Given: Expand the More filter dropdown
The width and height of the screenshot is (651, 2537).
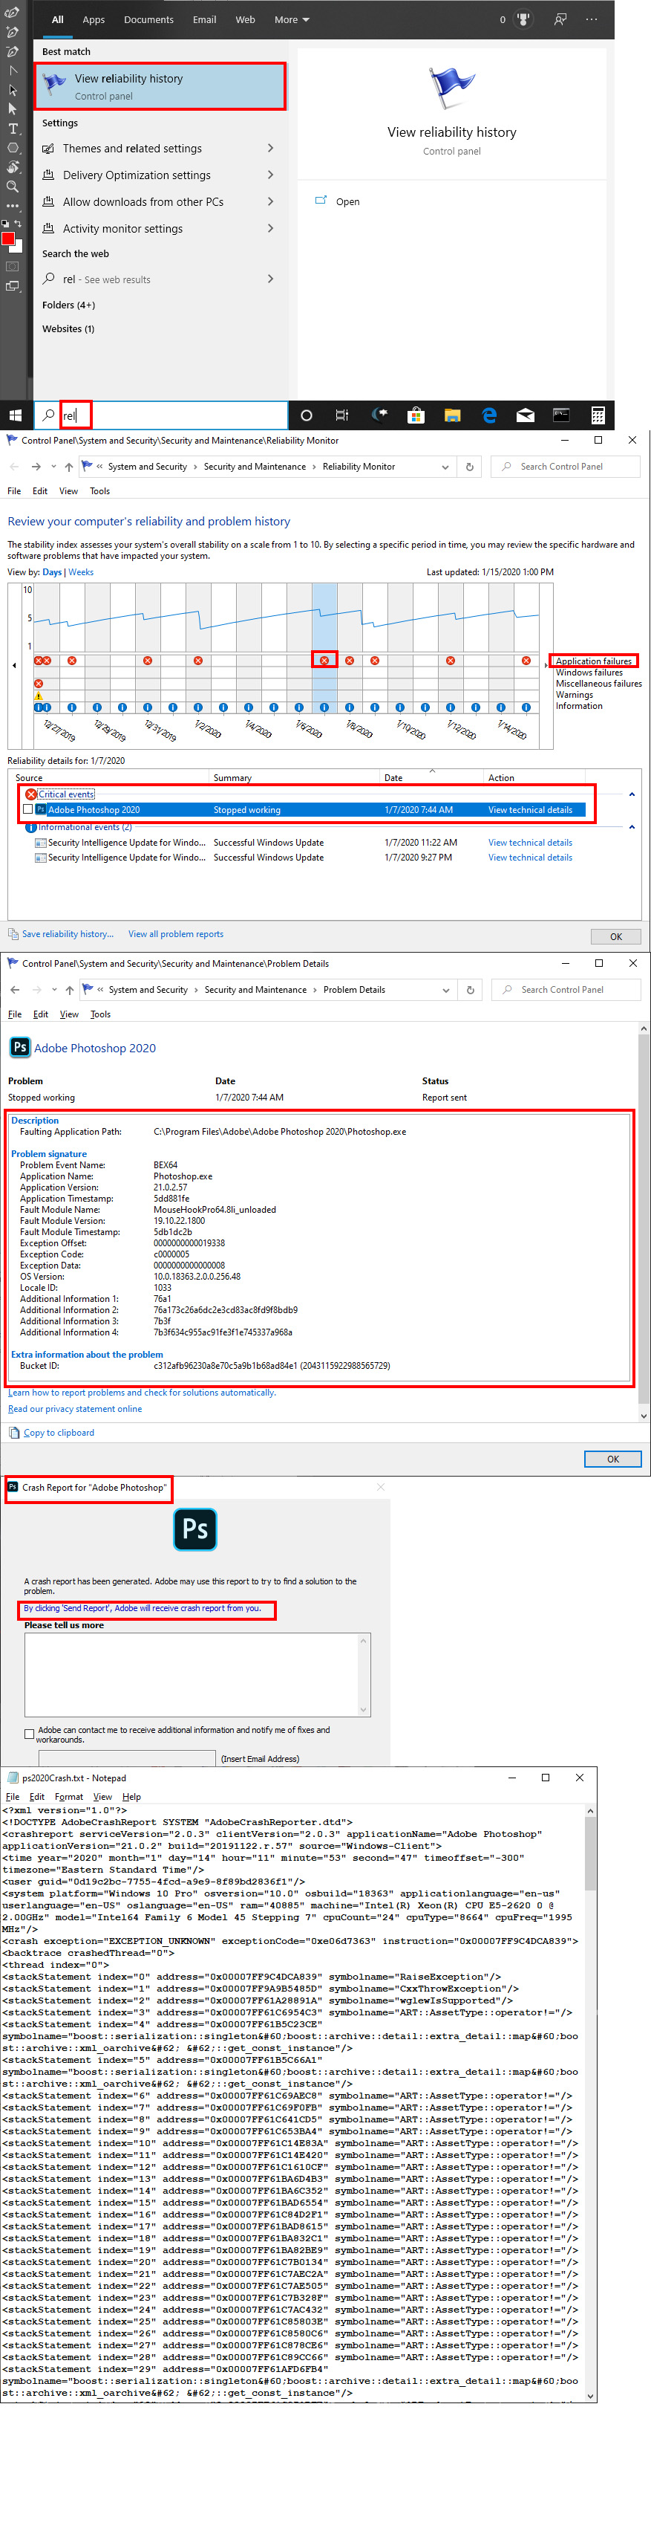Looking at the screenshot, I should [x=292, y=20].
